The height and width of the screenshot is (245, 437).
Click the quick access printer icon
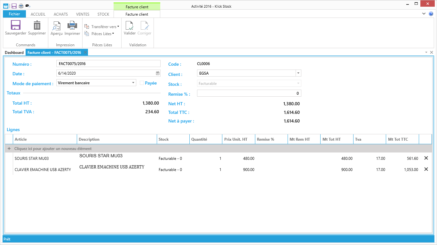[x=21, y=6]
